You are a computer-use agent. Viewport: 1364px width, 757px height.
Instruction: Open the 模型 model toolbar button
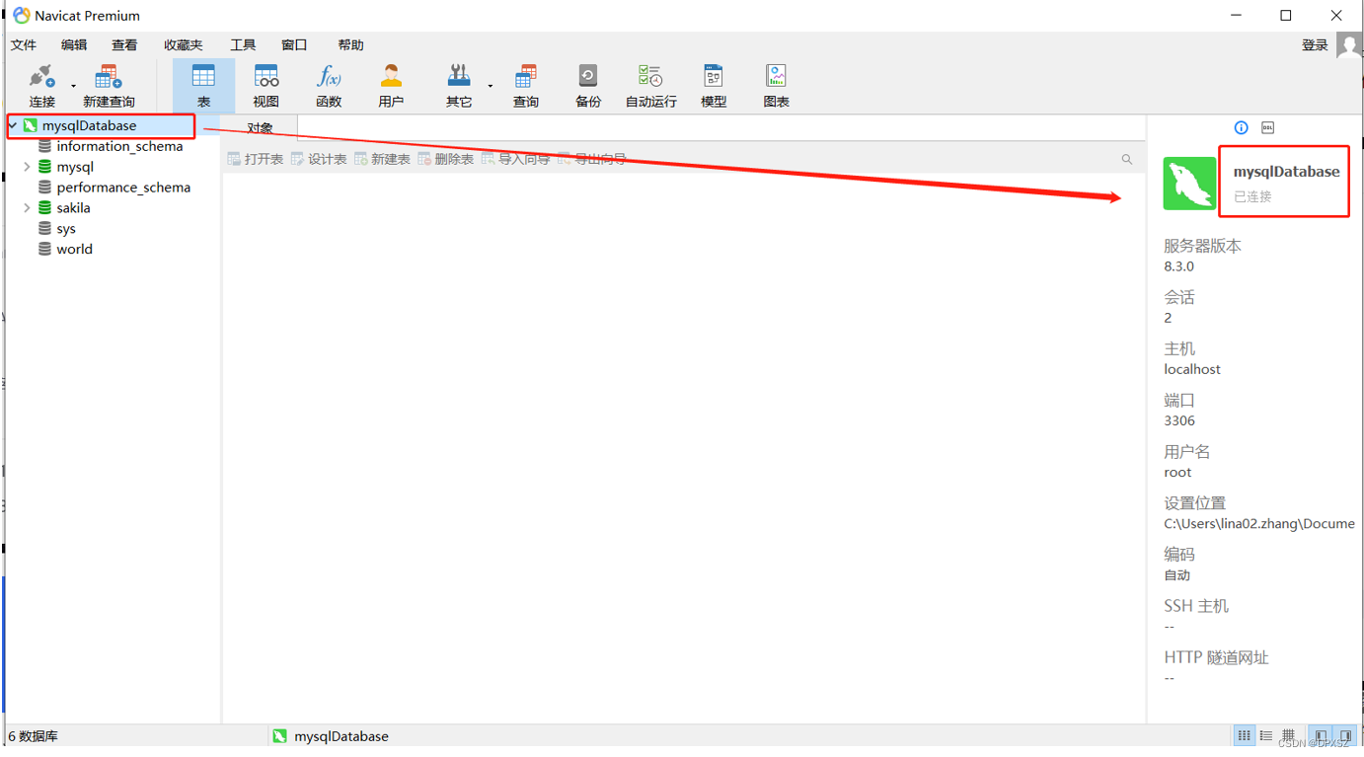pyautogui.click(x=714, y=86)
